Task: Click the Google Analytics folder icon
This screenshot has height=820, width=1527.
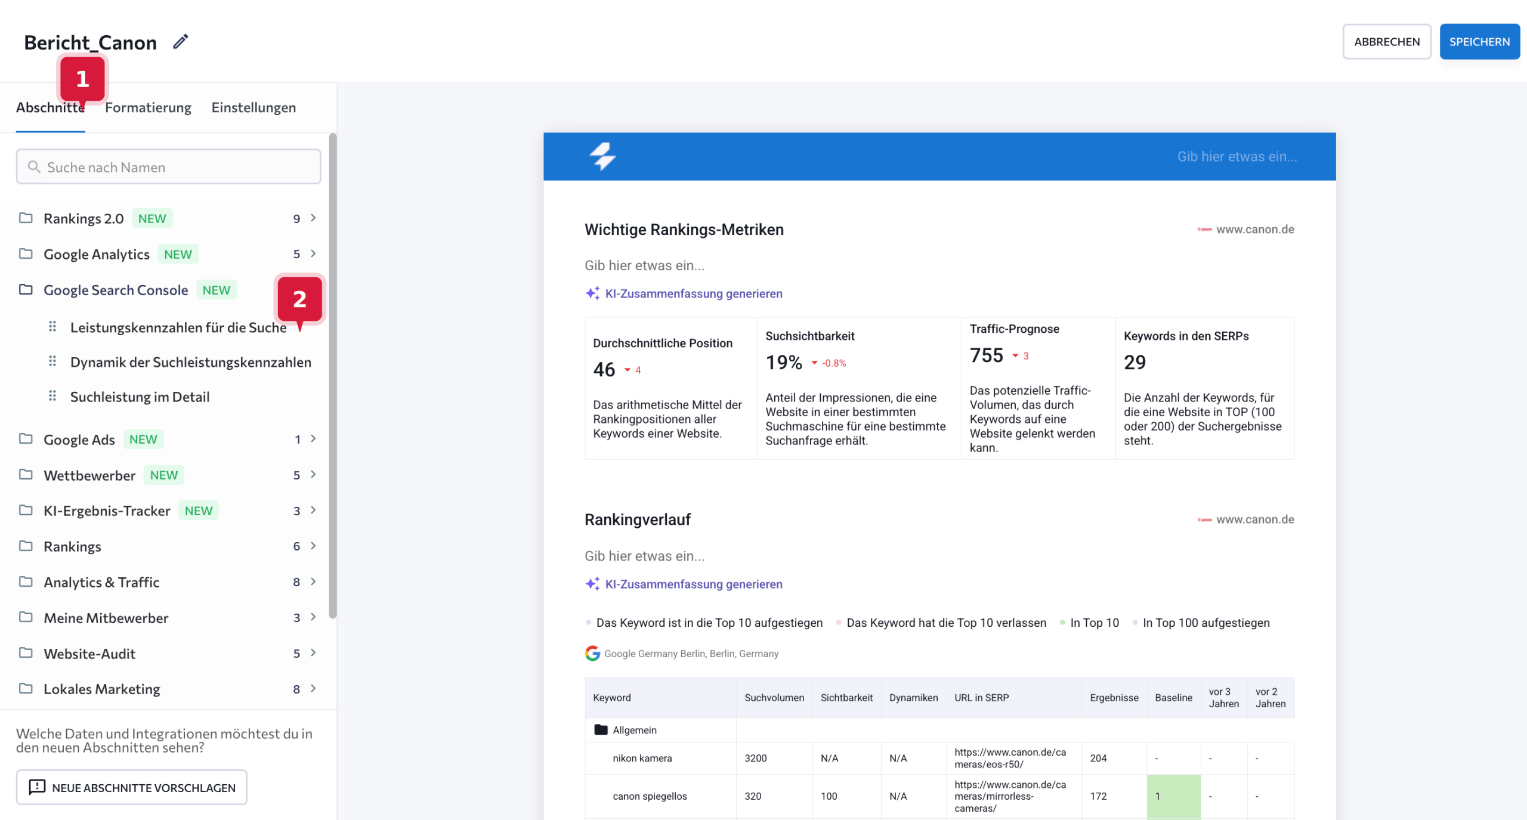Action: (x=26, y=253)
